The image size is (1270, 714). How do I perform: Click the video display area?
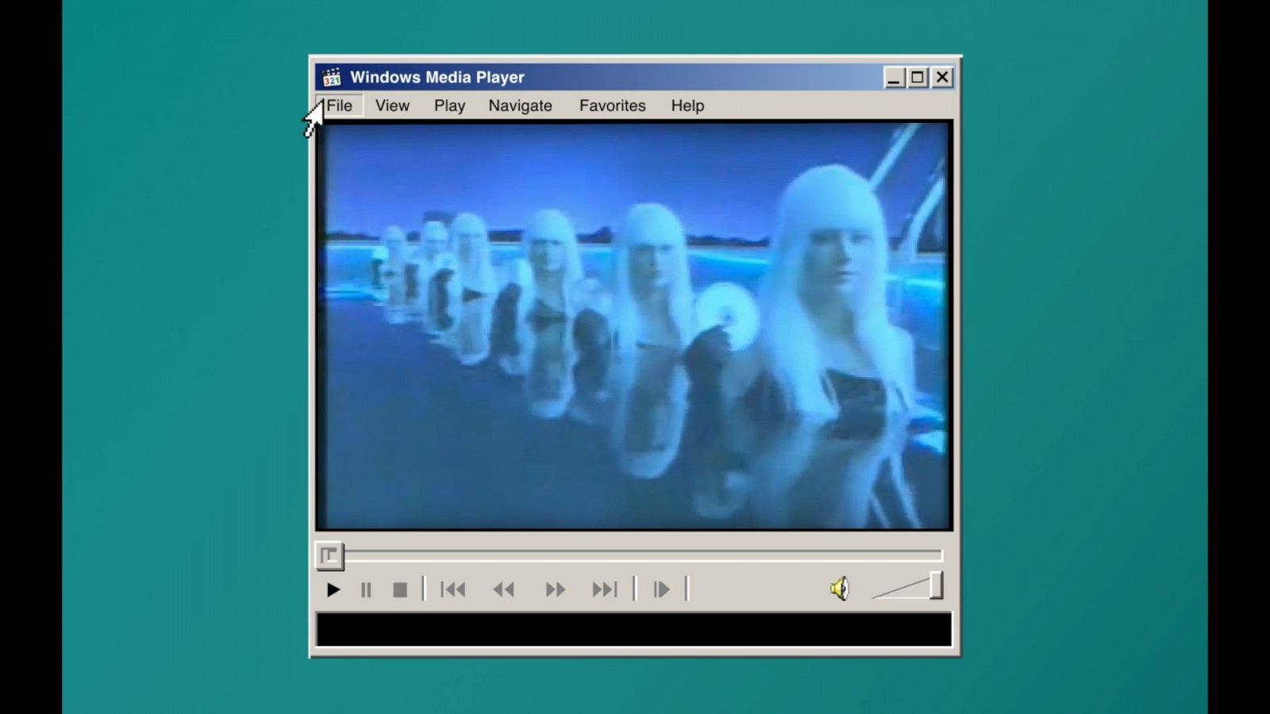pos(634,325)
